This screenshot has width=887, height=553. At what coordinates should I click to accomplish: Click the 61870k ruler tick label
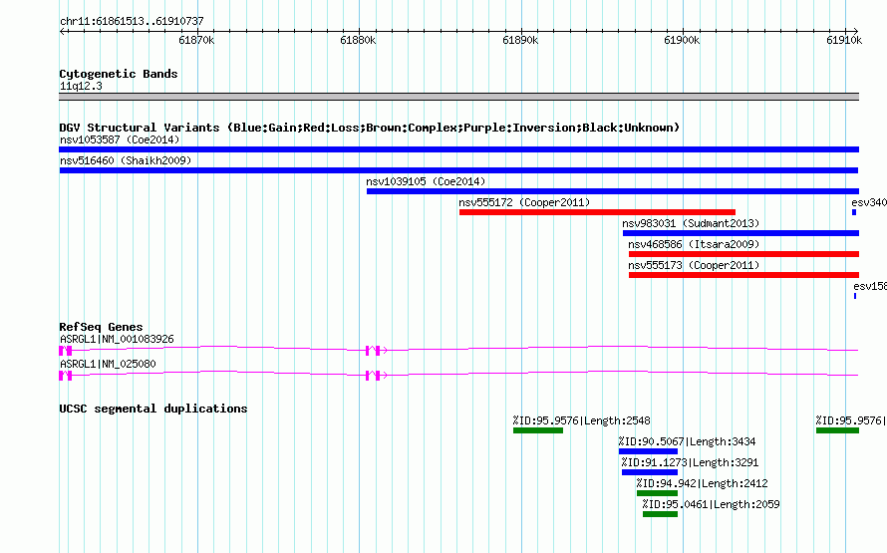point(196,40)
